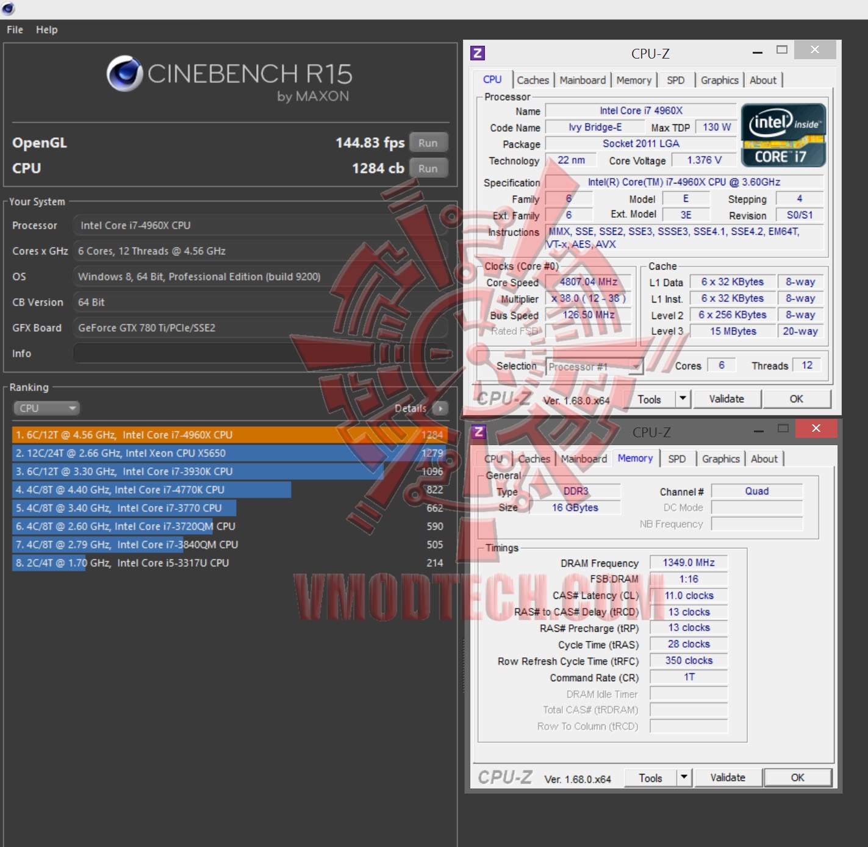868x847 pixels.
Task: Click the arrow icon next to Details
Action: pyautogui.click(x=440, y=408)
